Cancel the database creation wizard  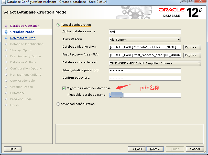tap(195, 149)
